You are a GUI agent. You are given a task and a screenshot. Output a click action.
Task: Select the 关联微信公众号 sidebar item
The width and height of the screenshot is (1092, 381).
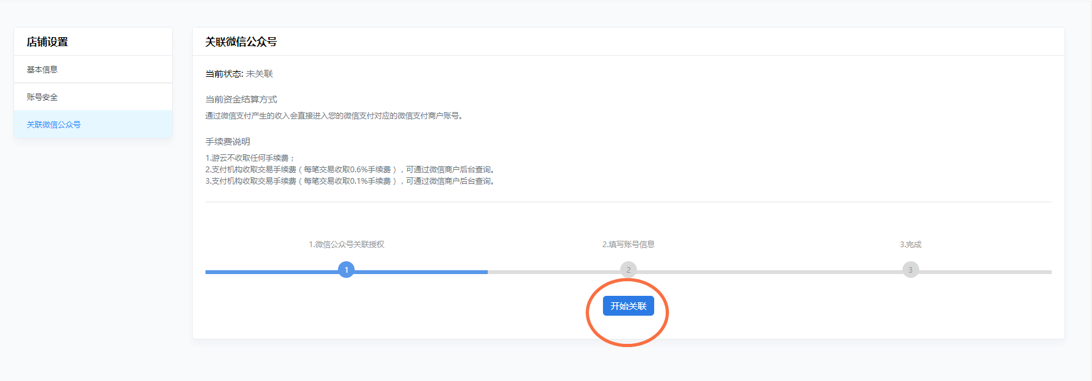pos(93,124)
